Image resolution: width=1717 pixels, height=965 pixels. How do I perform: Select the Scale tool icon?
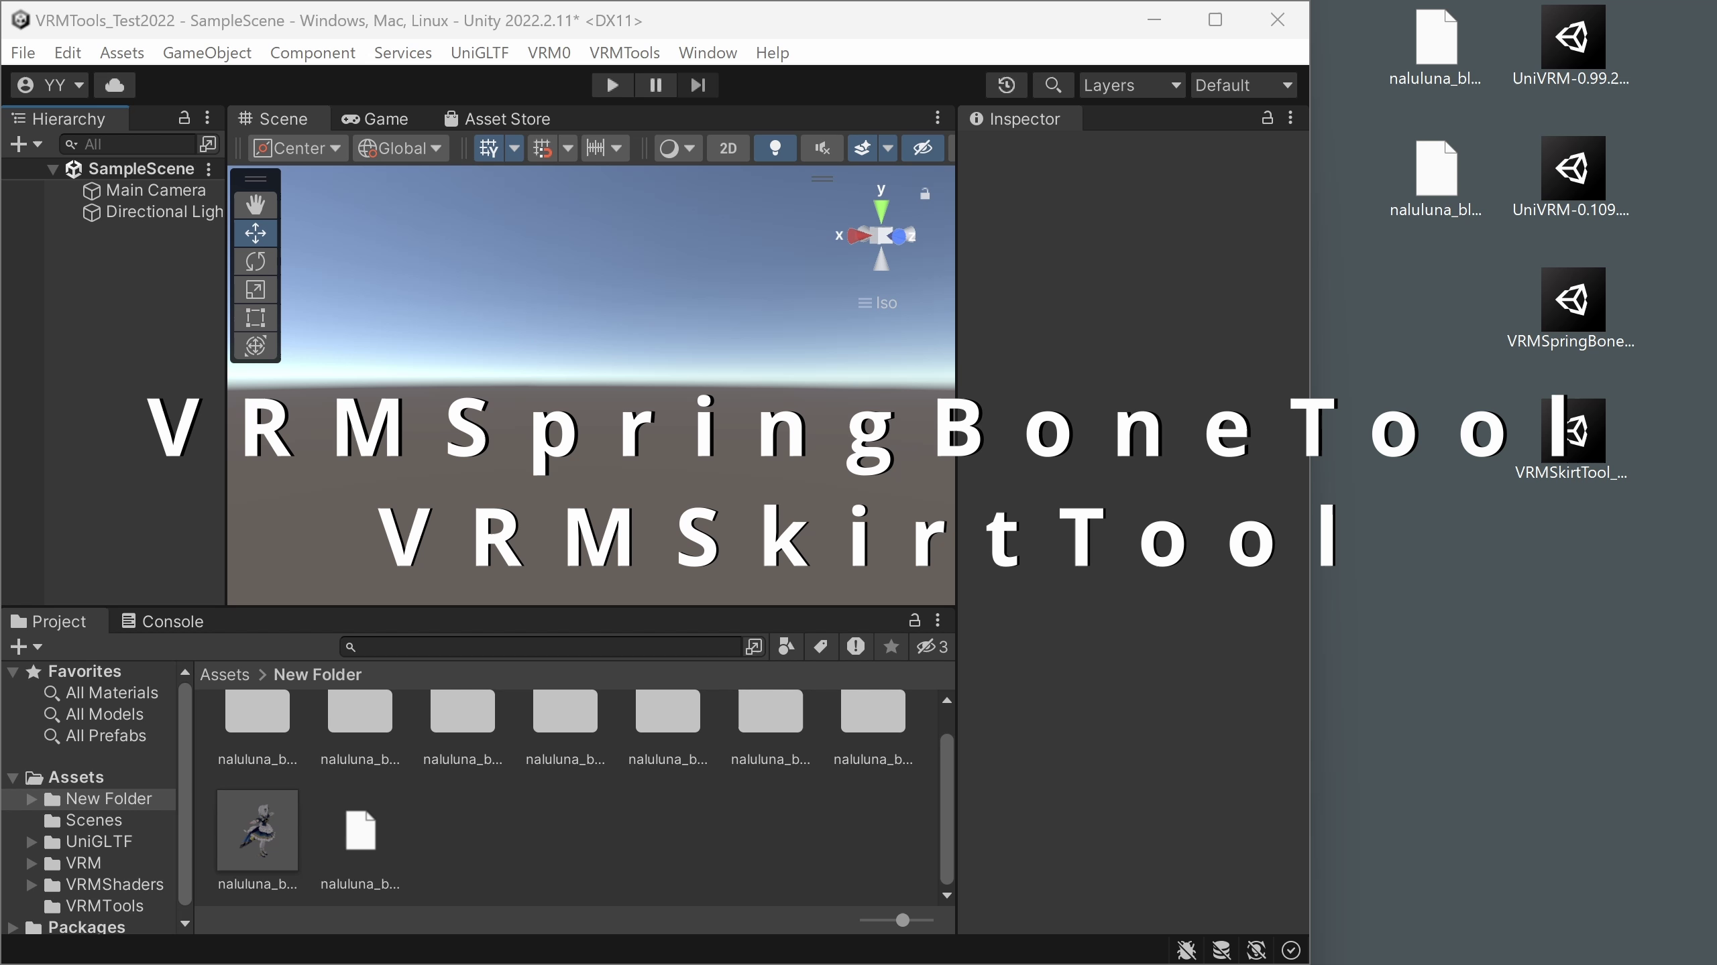[255, 289]
